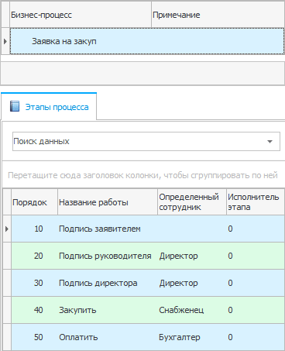285x351 pixels.
Task: Click the Снабженец employee cell
Action: click(x=192, y=310)
